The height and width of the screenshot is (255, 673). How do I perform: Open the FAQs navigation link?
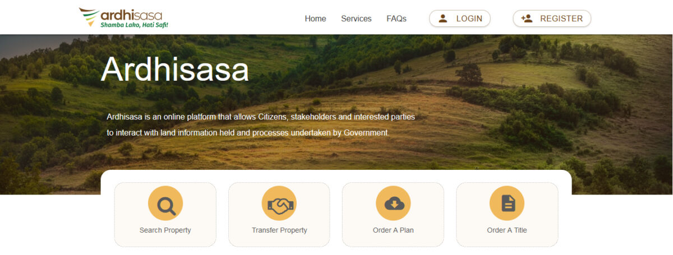397,18
